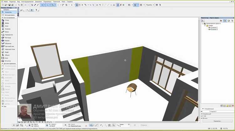Click the Undo arrow icon
Viewport: 235px width, 131px height.
click(x=25, y=5)
